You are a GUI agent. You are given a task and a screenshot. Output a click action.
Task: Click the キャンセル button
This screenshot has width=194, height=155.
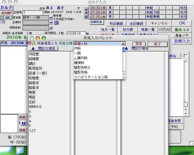159,23
